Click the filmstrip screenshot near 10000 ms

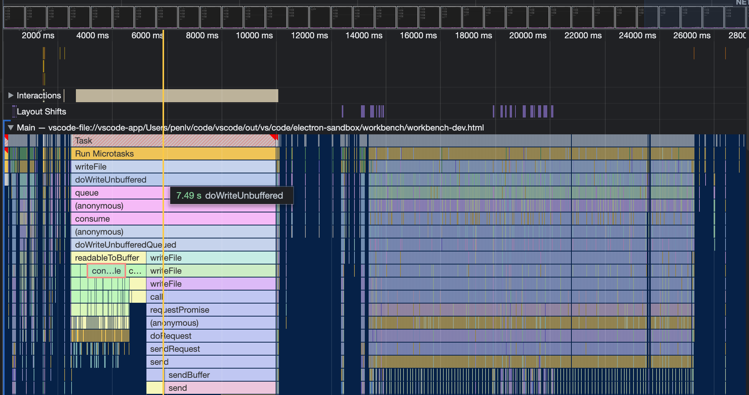[x=254, y=17]
